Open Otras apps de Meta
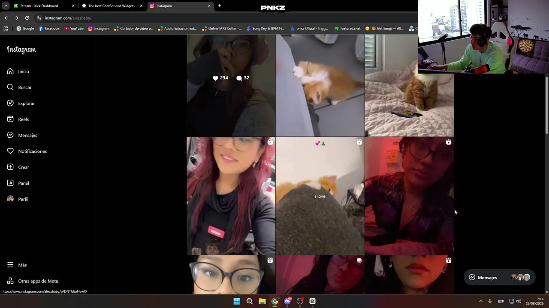The height and width of the screenshot is (308, 549). [33, 281]
